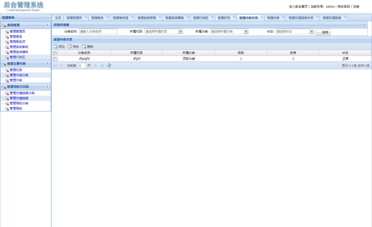Check the select-all checkbox in the table header
372x227 pixels.
[x=55, y=53]
